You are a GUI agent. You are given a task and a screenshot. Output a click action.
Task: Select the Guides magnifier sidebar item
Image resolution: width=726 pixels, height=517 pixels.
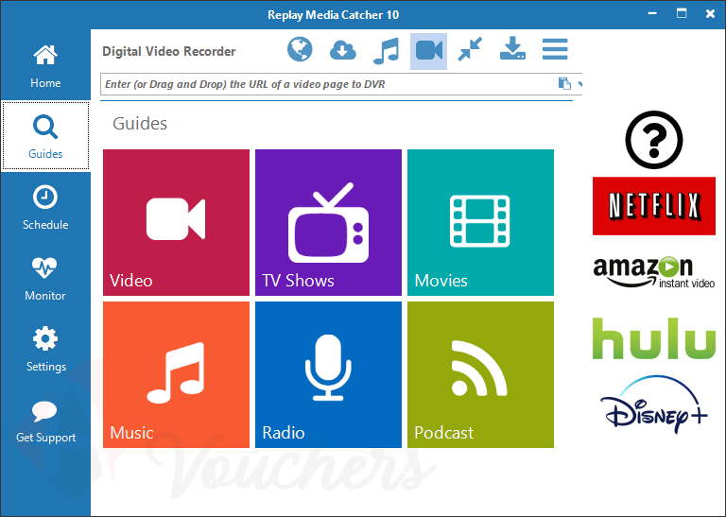(x=45, y=136)
